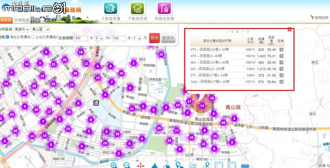This screenshot has width=330, height=168.
Task: Open type icon for row 674
Action: pyautogui.click(x=281, y=50)
